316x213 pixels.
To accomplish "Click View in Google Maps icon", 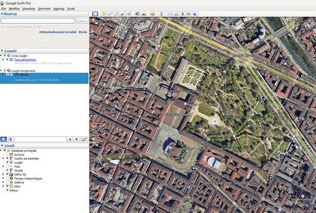I will [x=189, y=13].
